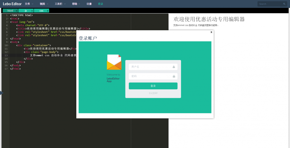Click the closing </body> tag on line 16

15,65
